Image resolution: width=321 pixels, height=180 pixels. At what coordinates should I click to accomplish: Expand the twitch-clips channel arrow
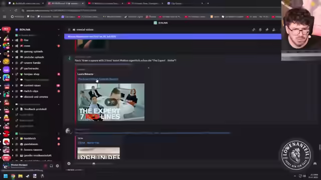coord(13,91)
